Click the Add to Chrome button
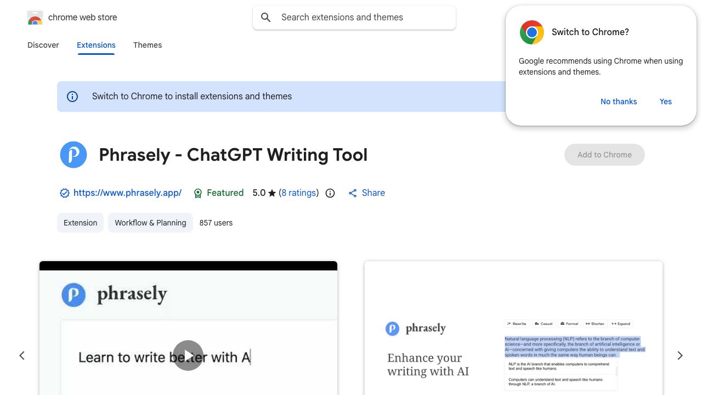Screen dimensions: 702x395 tap(604, 155)
